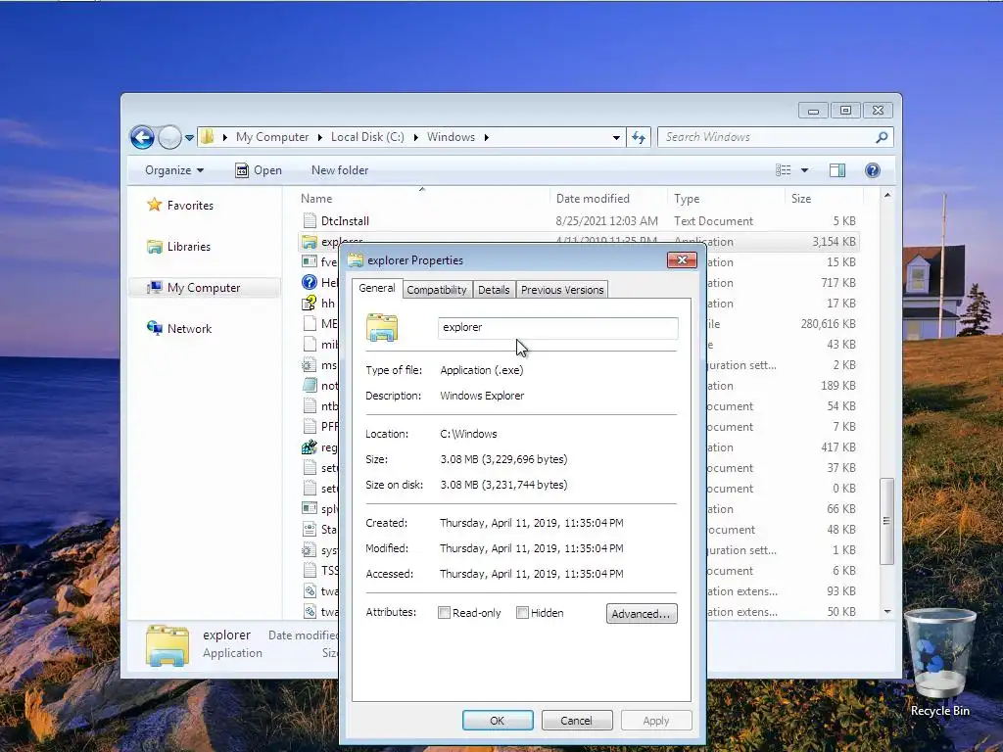
Task: Select My Computer in the navigation pane
Action: coord(204,288)
